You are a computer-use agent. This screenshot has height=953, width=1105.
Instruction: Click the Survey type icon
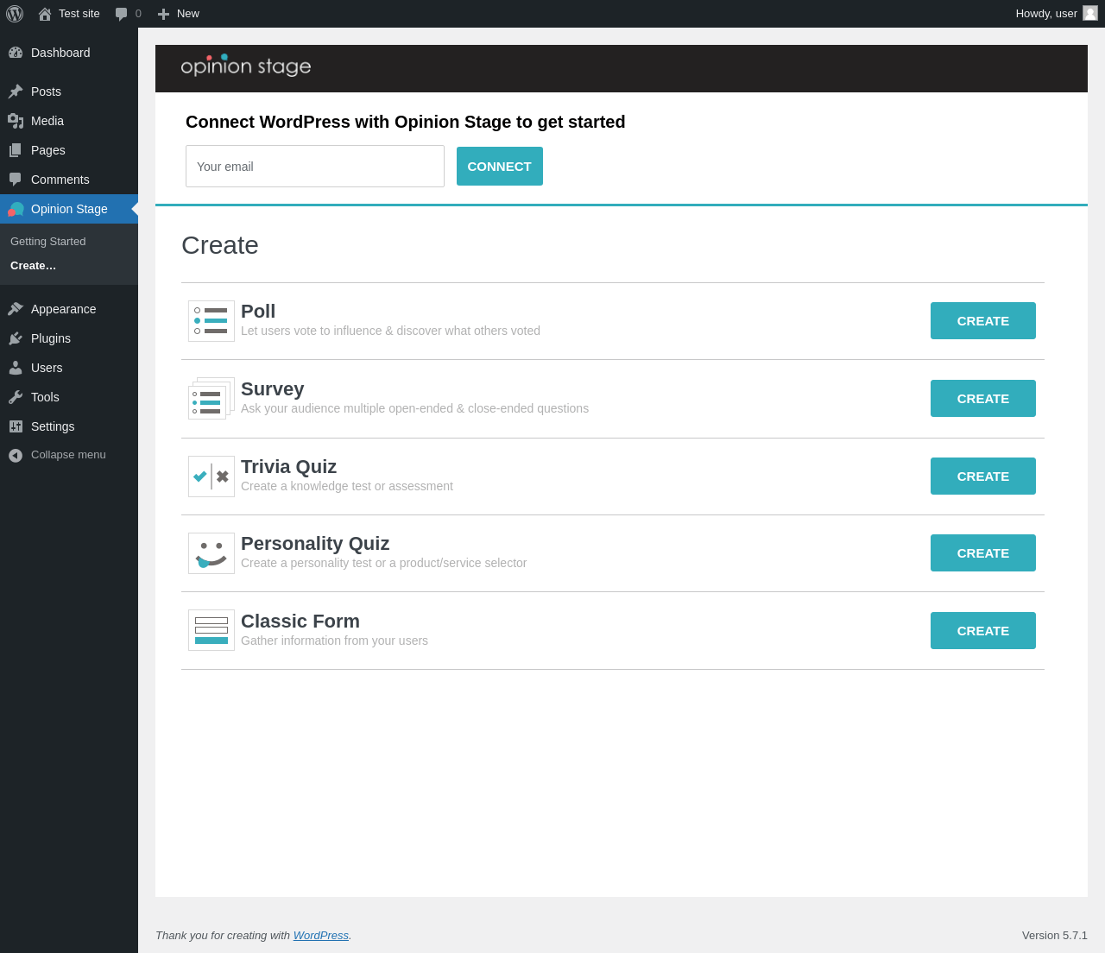click(212, 399)
